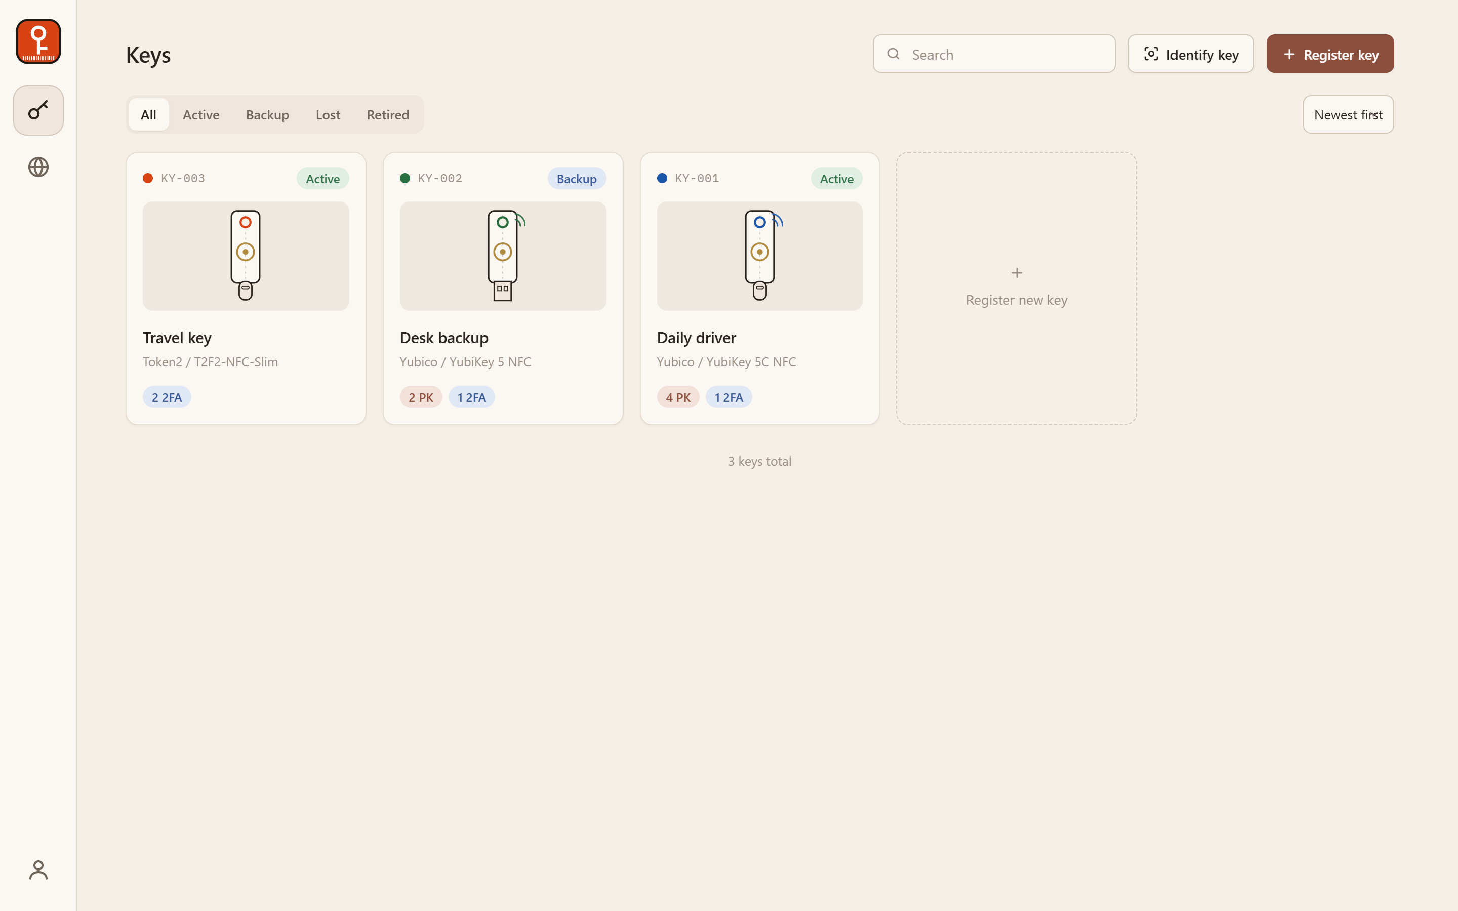The height and width of the screenshot is (911, 1458).
Task: Click plus icon in Register new key tile
Action: tap(1017, 273)
